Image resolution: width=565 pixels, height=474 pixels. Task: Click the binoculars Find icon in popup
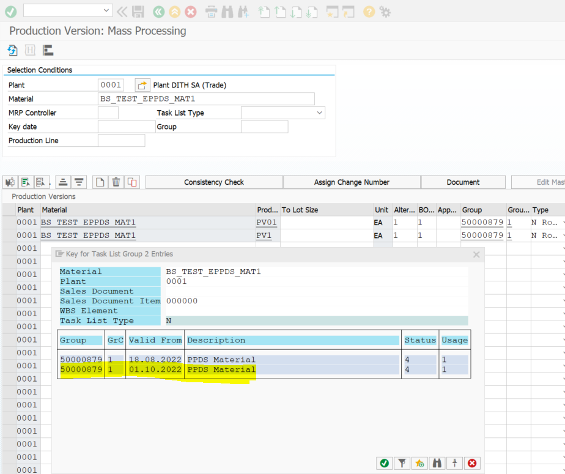(x=437, y=463)
